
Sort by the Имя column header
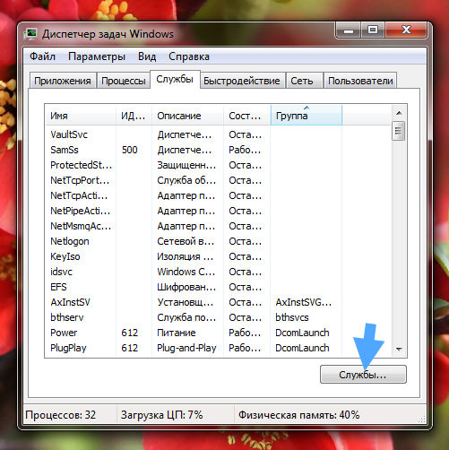tap(81, 116)
